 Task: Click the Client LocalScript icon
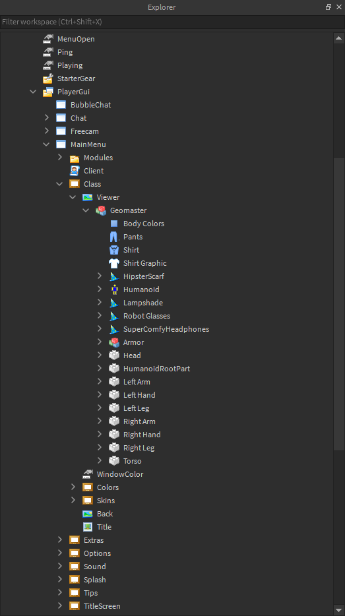[x=75, y=171]
